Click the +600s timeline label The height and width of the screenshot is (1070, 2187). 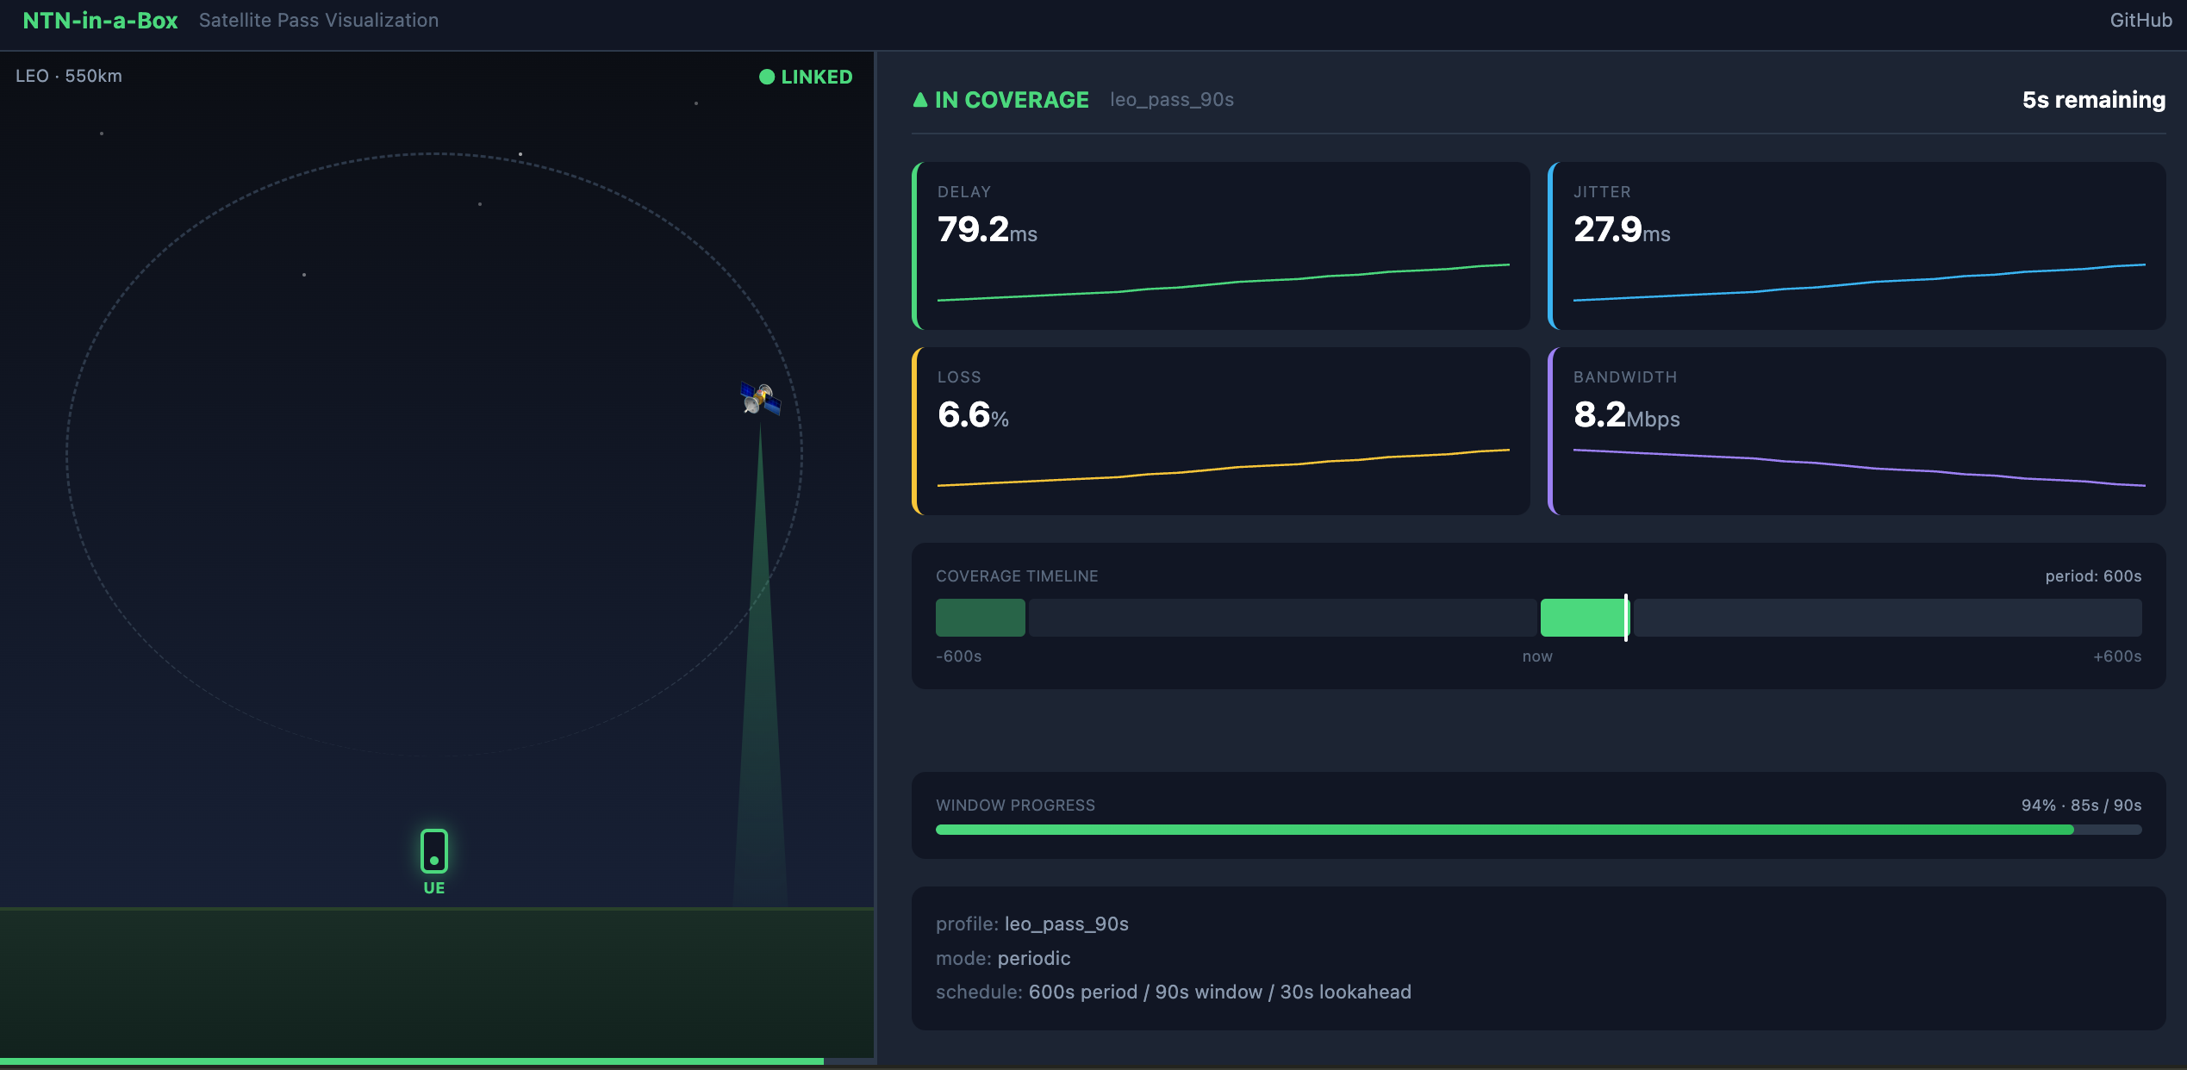tap(2117, 656)
